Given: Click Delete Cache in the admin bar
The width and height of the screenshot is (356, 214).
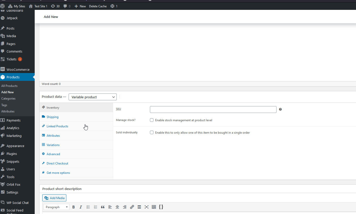Looking at the screenshot, I should click(98, 6).
